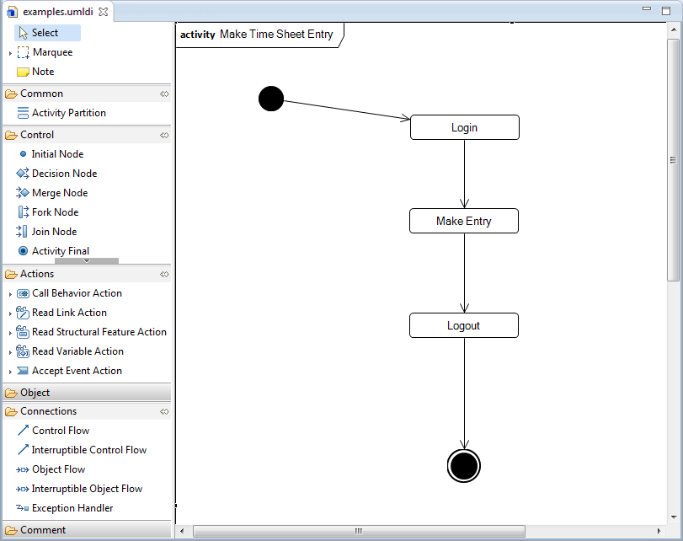Expand the Marquee tool options arrow
Viewport: 683px width, 541px height.
click(10, 53)
